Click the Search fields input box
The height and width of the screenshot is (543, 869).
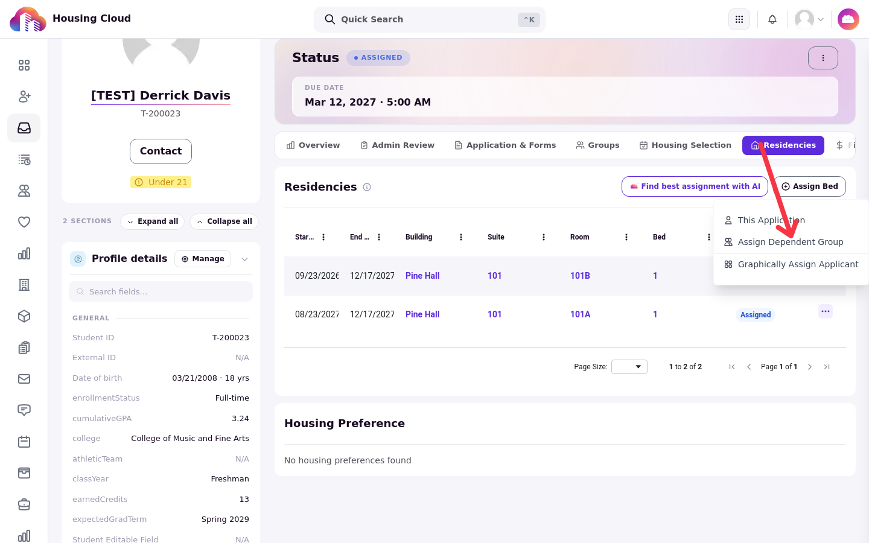161,291
